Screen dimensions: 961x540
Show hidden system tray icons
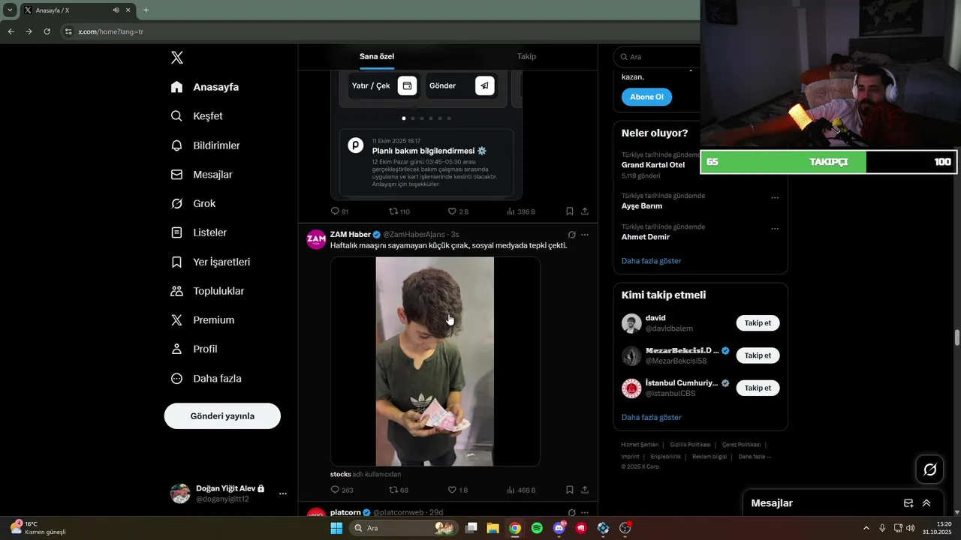pos(866,528)
